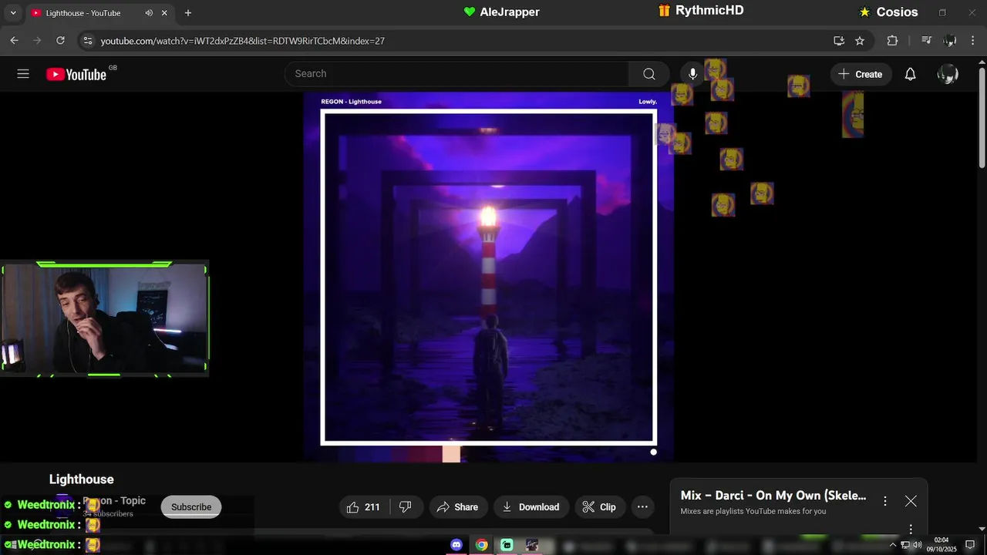Click the Create button
Viewport: 987px width, 555px height.
[x=861, y=74]
